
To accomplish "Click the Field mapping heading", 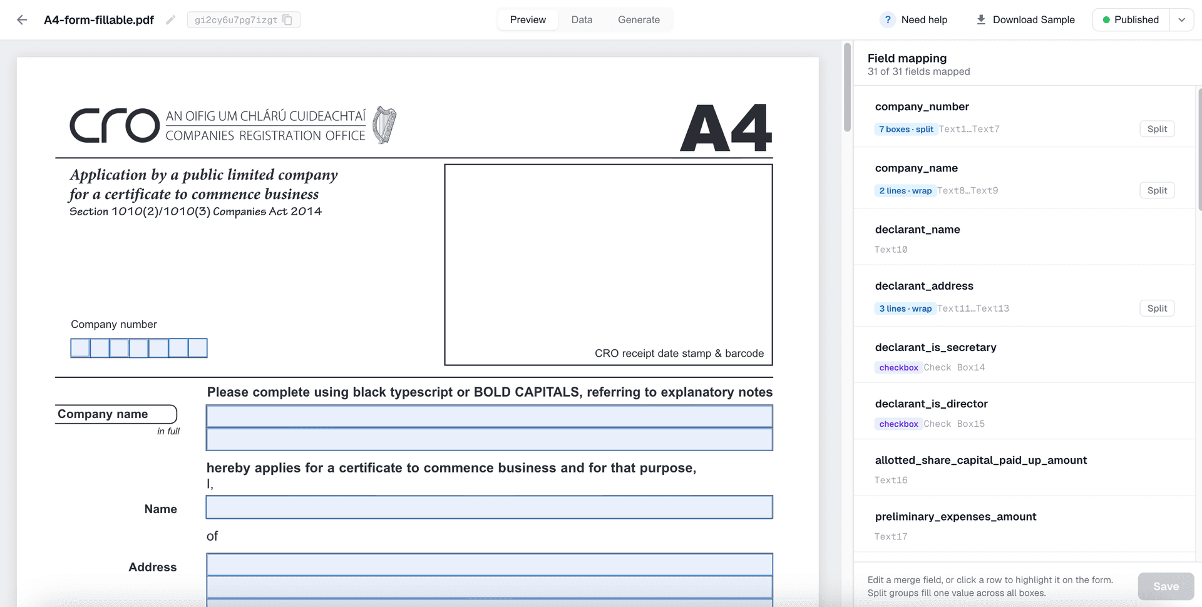I will 907,58.
